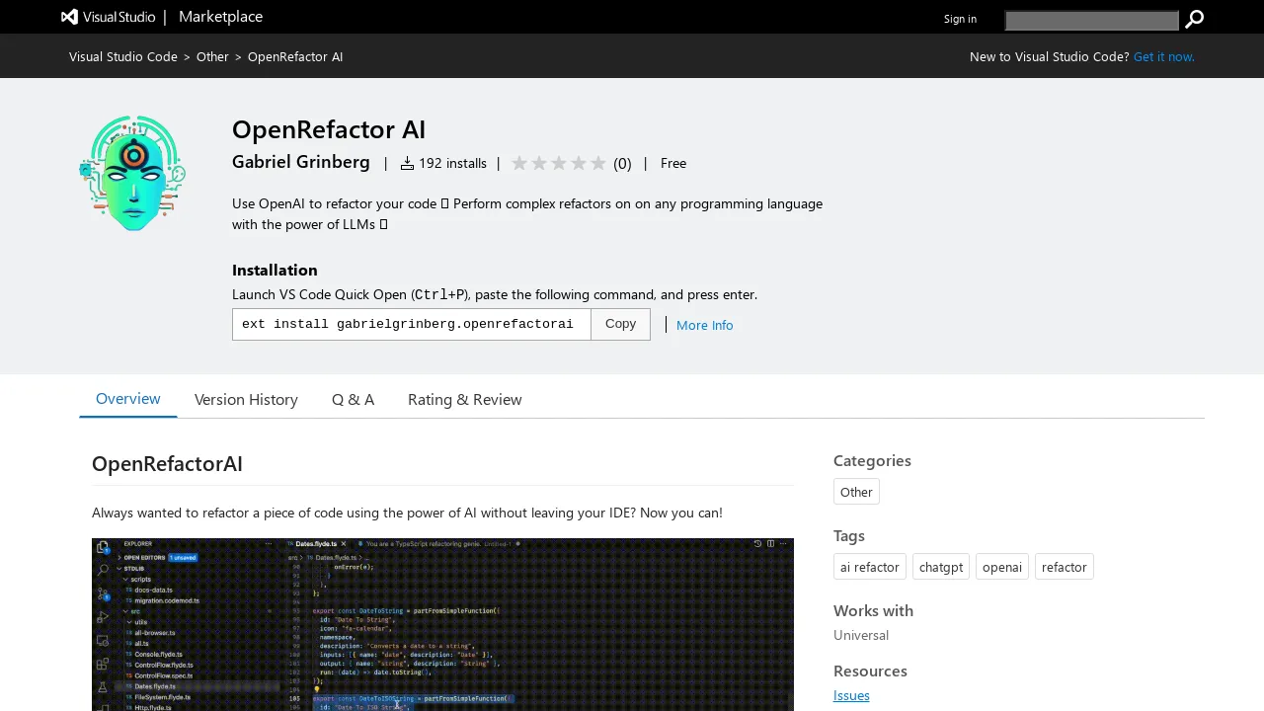Viewport: 1264px width, 711px height.
Task: Click the code editor demo screenshot
Action: [442, 624]
